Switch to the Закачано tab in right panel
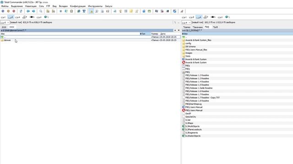 [x=197, y=27]
